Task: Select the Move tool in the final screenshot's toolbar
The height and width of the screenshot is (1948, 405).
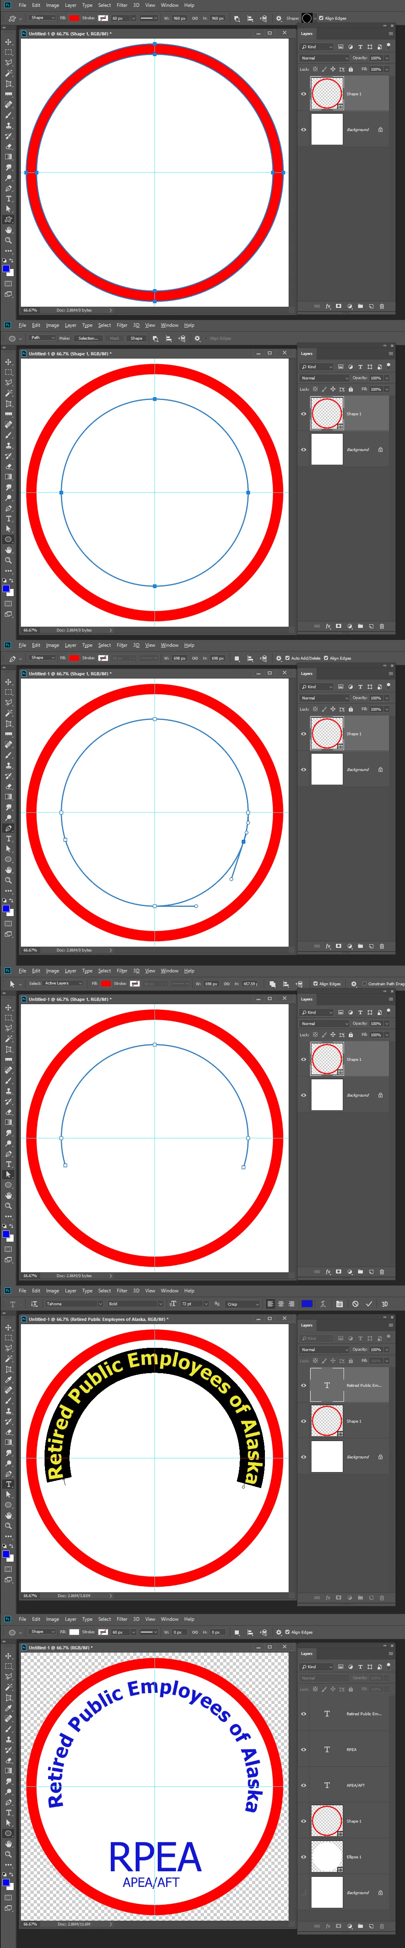Action: (x=8, y=1656)
